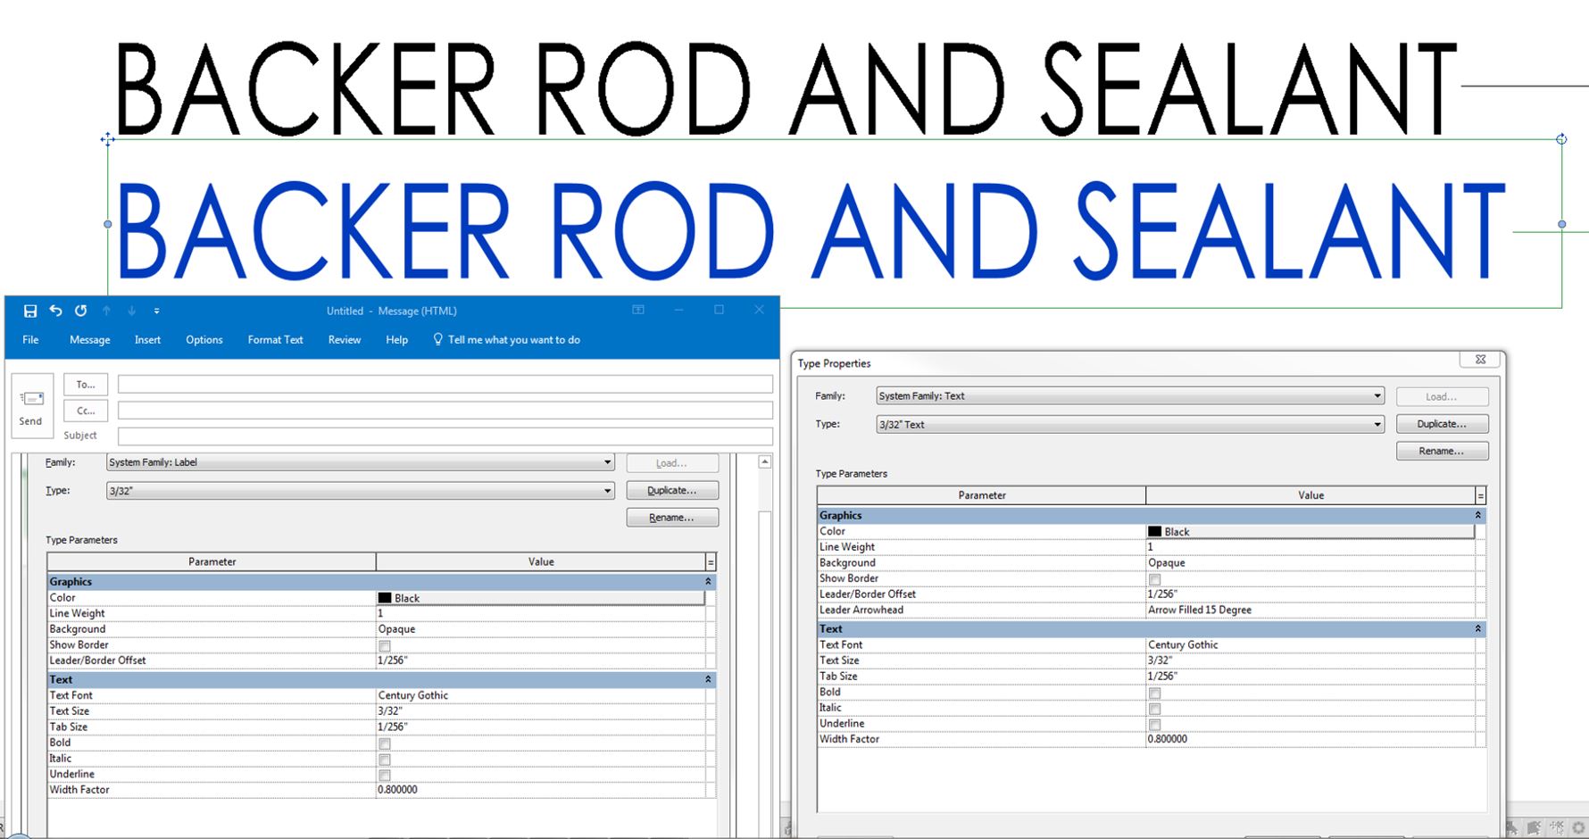Toggle Show Border in the Text Type Properties dialog
This screenshot has width=1589, height=839.
click(x=1154, y=579)
